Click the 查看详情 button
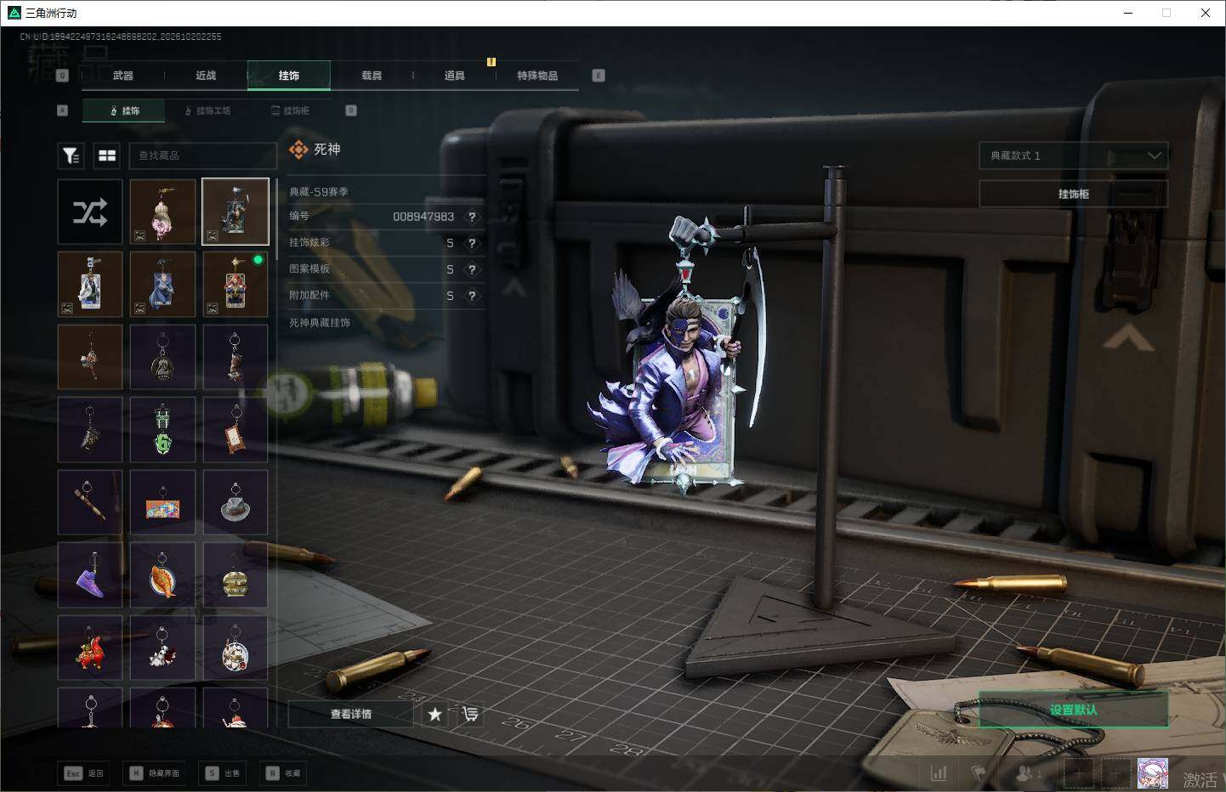Viewport: 1226px width, 792px height. (351, 714)
